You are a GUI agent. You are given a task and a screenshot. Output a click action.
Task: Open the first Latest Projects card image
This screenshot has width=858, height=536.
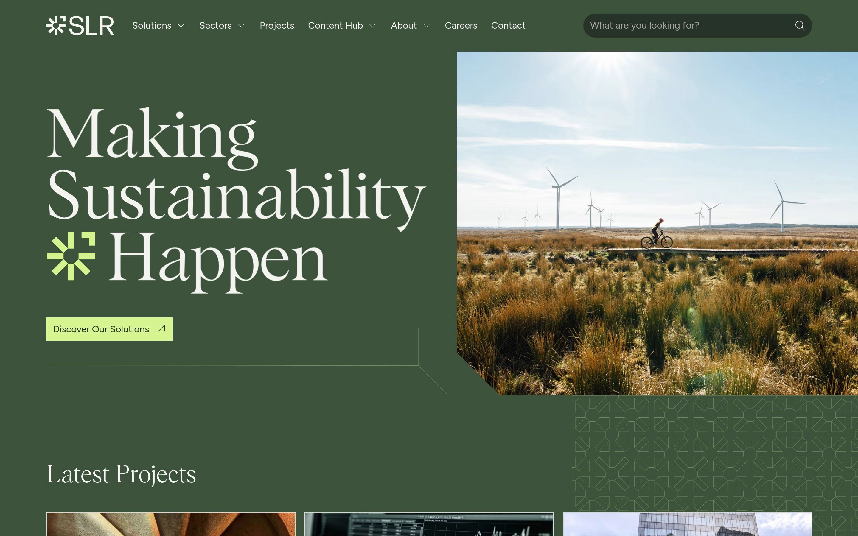coord(170,524)
